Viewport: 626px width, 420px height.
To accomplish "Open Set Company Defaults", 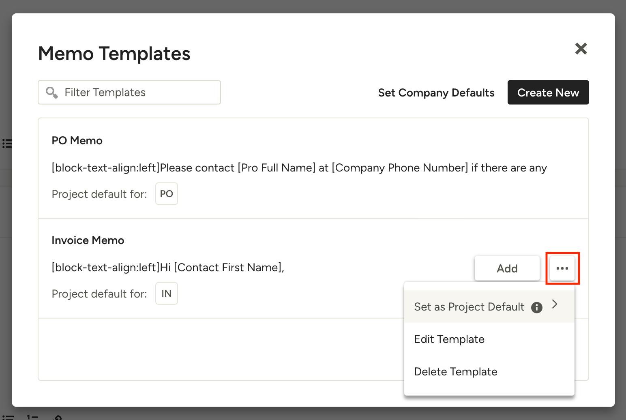I will pyautogui.click(x=436, y=92).
